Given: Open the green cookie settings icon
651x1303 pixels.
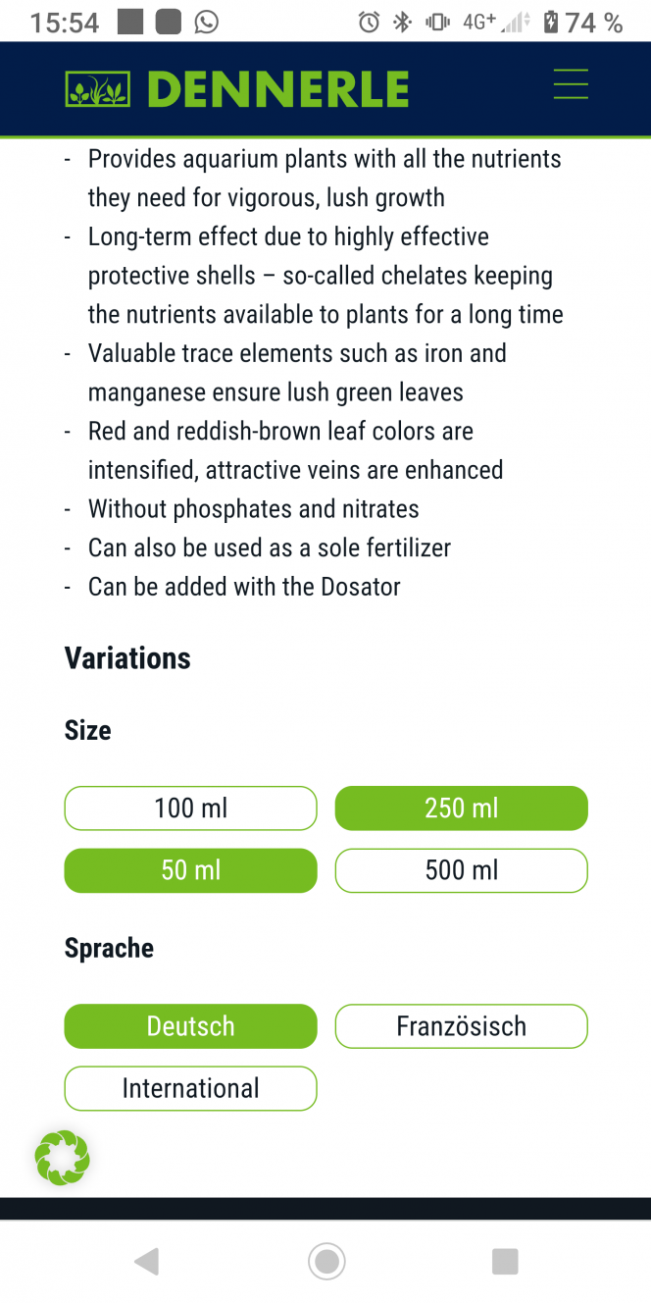Looking at the screenshot, I should [62, 1159].
